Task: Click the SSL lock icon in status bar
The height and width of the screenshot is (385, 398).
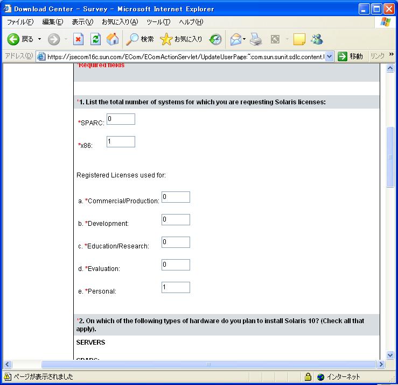Action: [x=308, y=377]
